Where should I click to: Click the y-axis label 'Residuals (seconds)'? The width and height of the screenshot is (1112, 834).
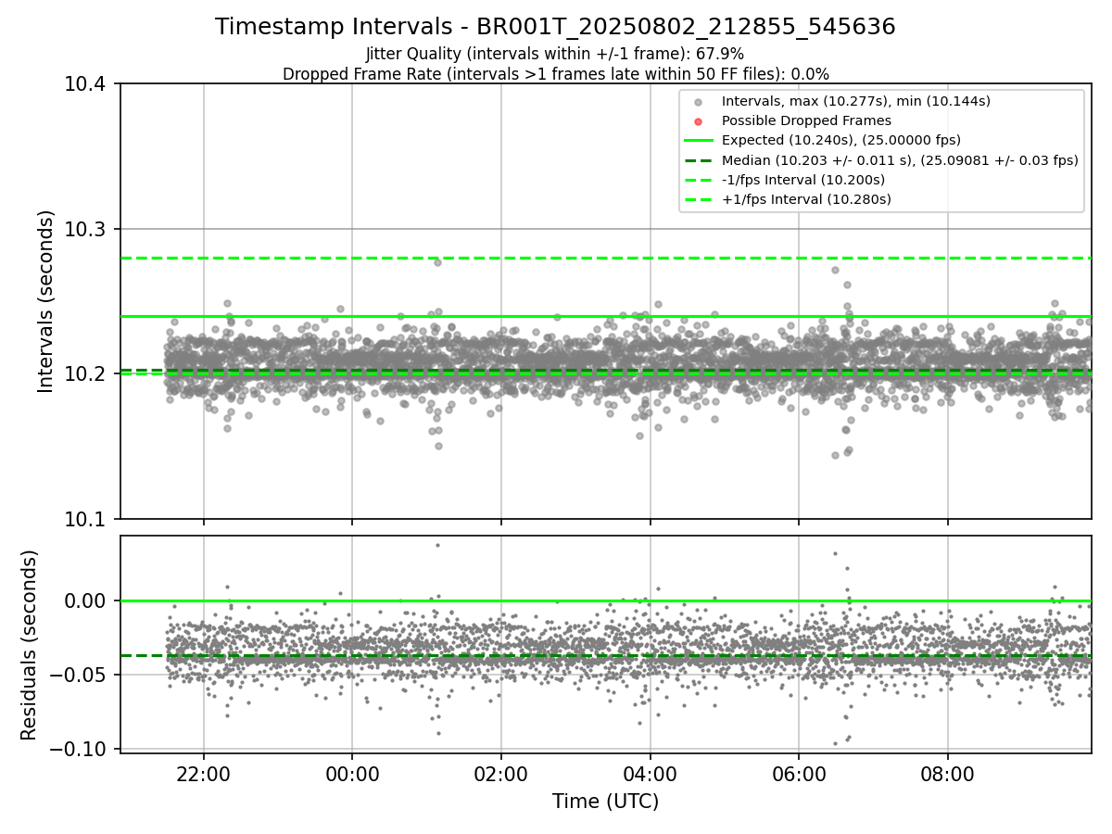tap(30, 645)
